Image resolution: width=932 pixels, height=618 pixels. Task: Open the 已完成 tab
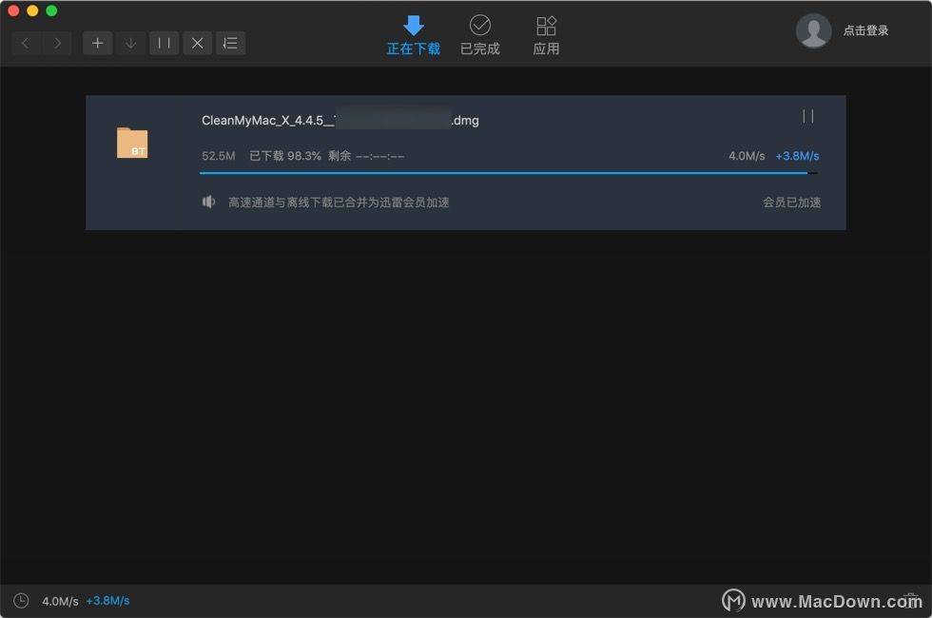click(480, 36)
